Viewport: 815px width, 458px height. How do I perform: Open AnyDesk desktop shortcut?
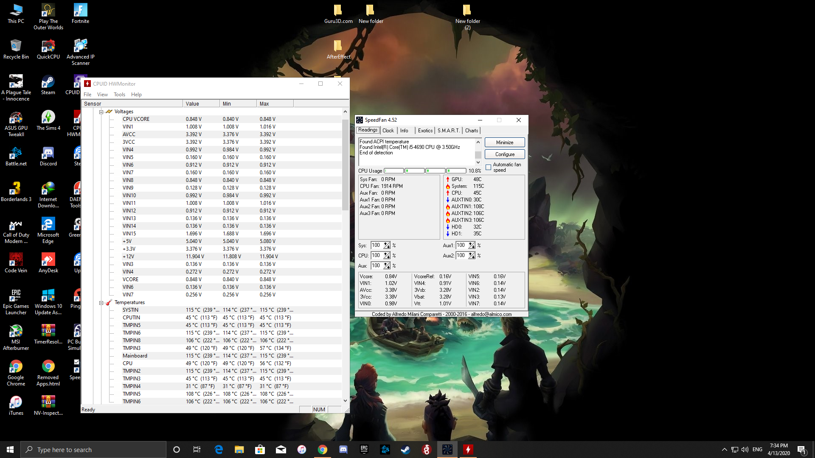point(48,263)
